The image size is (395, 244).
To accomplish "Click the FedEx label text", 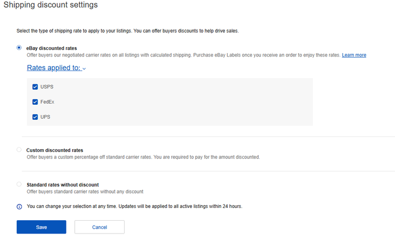I will click(x=47, y=102).
